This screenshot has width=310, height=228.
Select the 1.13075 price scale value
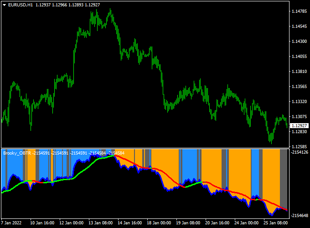coord(300,116)
